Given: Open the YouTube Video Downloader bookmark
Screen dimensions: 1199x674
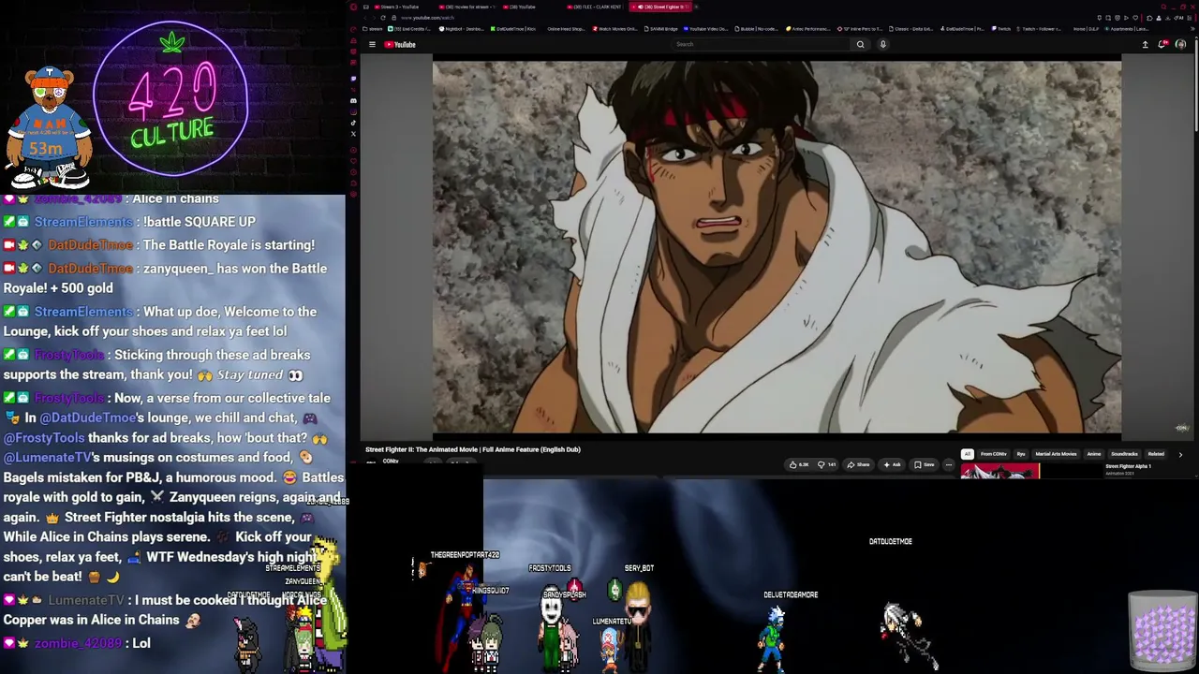Looking at the screenshot, I should (x=705, y=29).
